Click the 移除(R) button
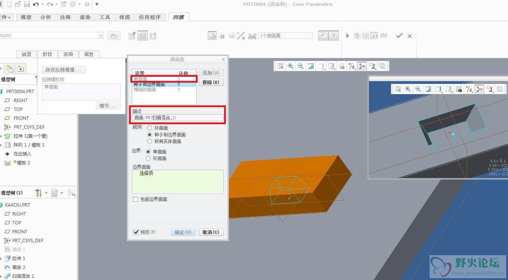Viewport: 508px width, 280px height. [x=211, y=82]
